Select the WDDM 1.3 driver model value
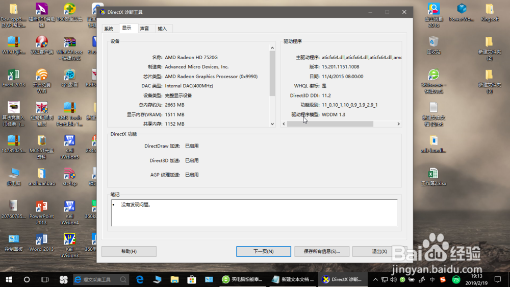The height and width of the screenshot is (287, 510). coord(334,115)
